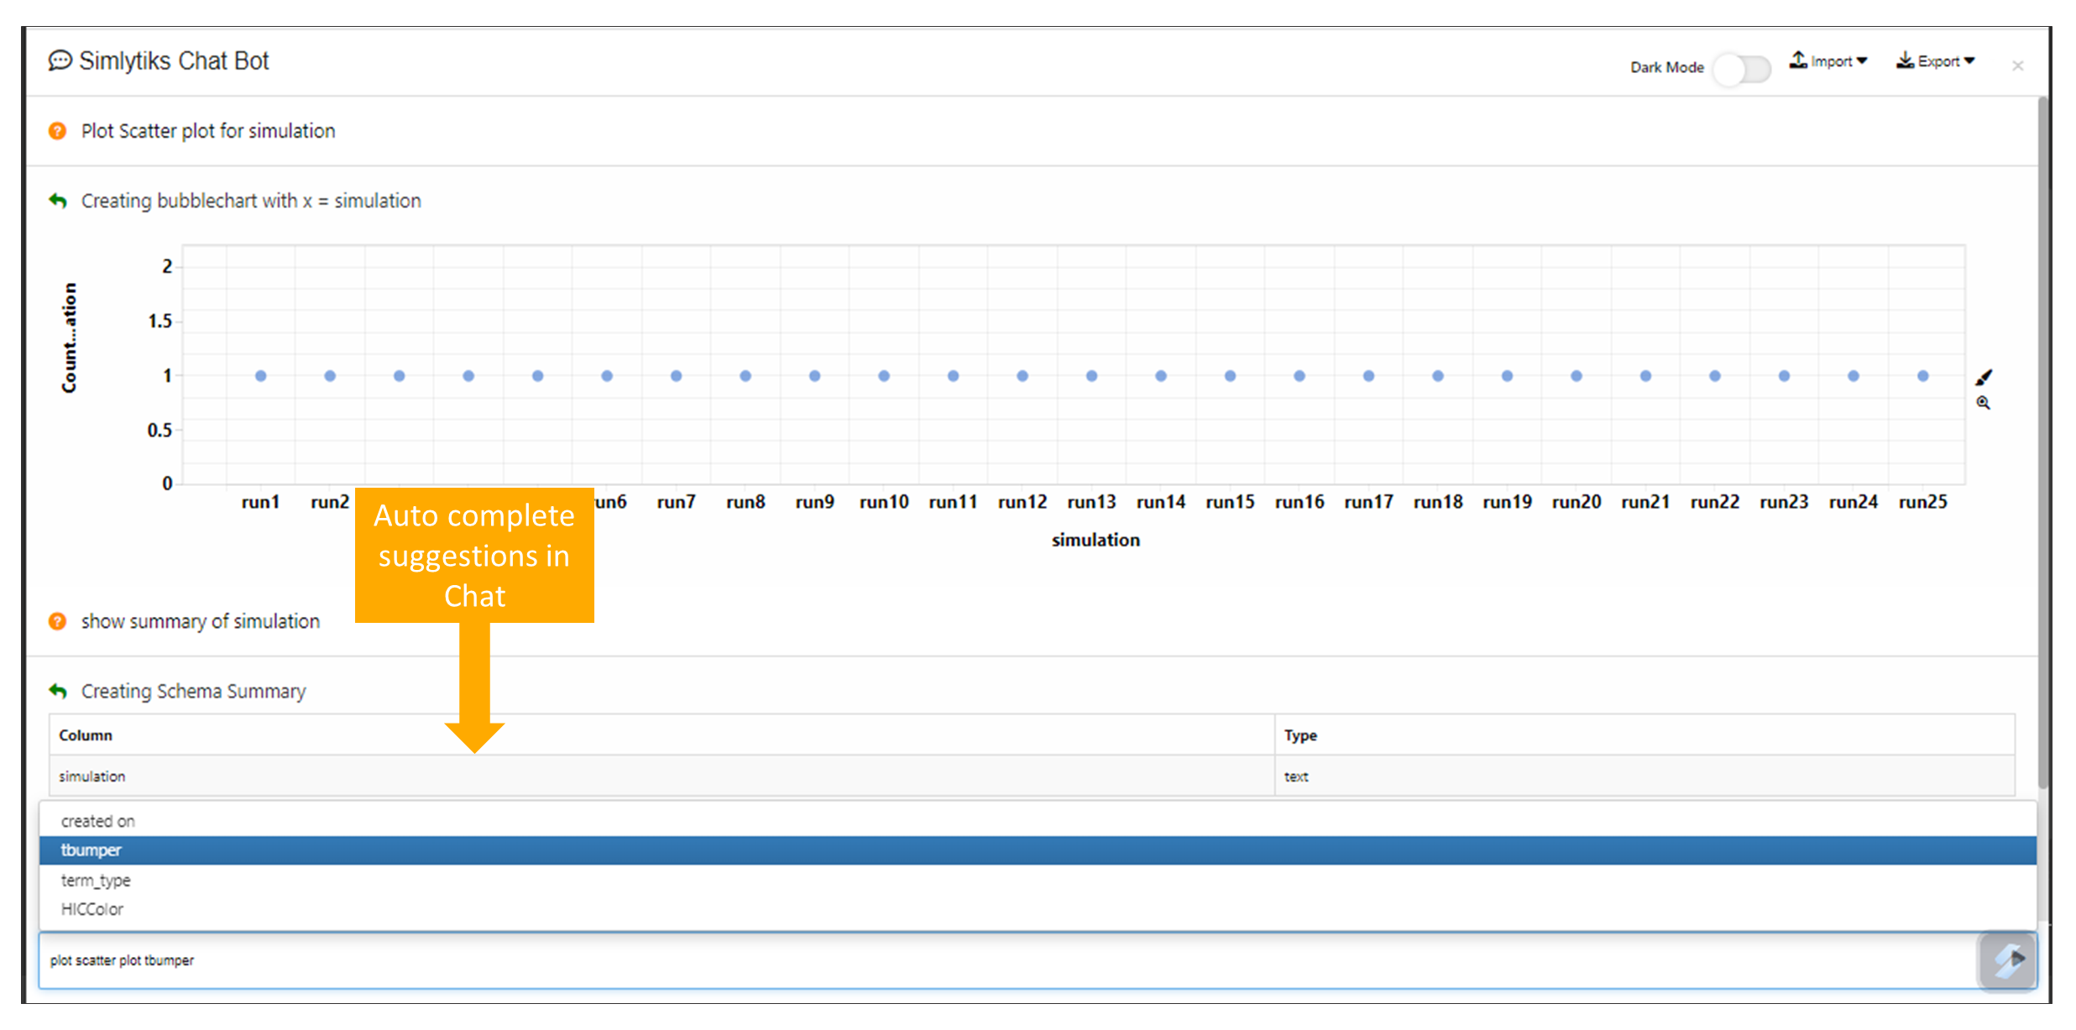2076x1030 pixels.
Task: Select the 'HICColor' suggestion
Action: click(x=1038, y=909)
